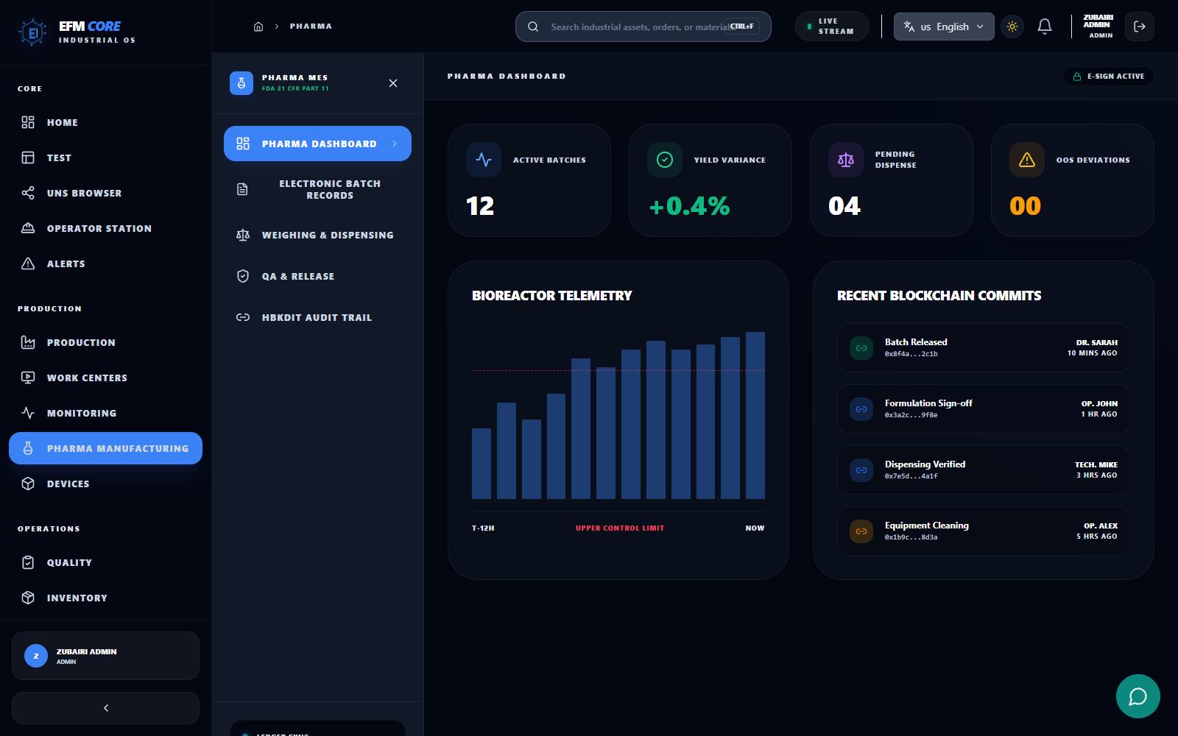Select the Devices sidebar icon
Image resolution: width=1178 pixels, height=736 pixels.
pos(27,484)
